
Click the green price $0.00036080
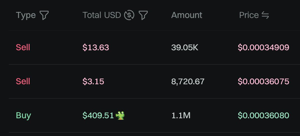(x=263, y=115)
